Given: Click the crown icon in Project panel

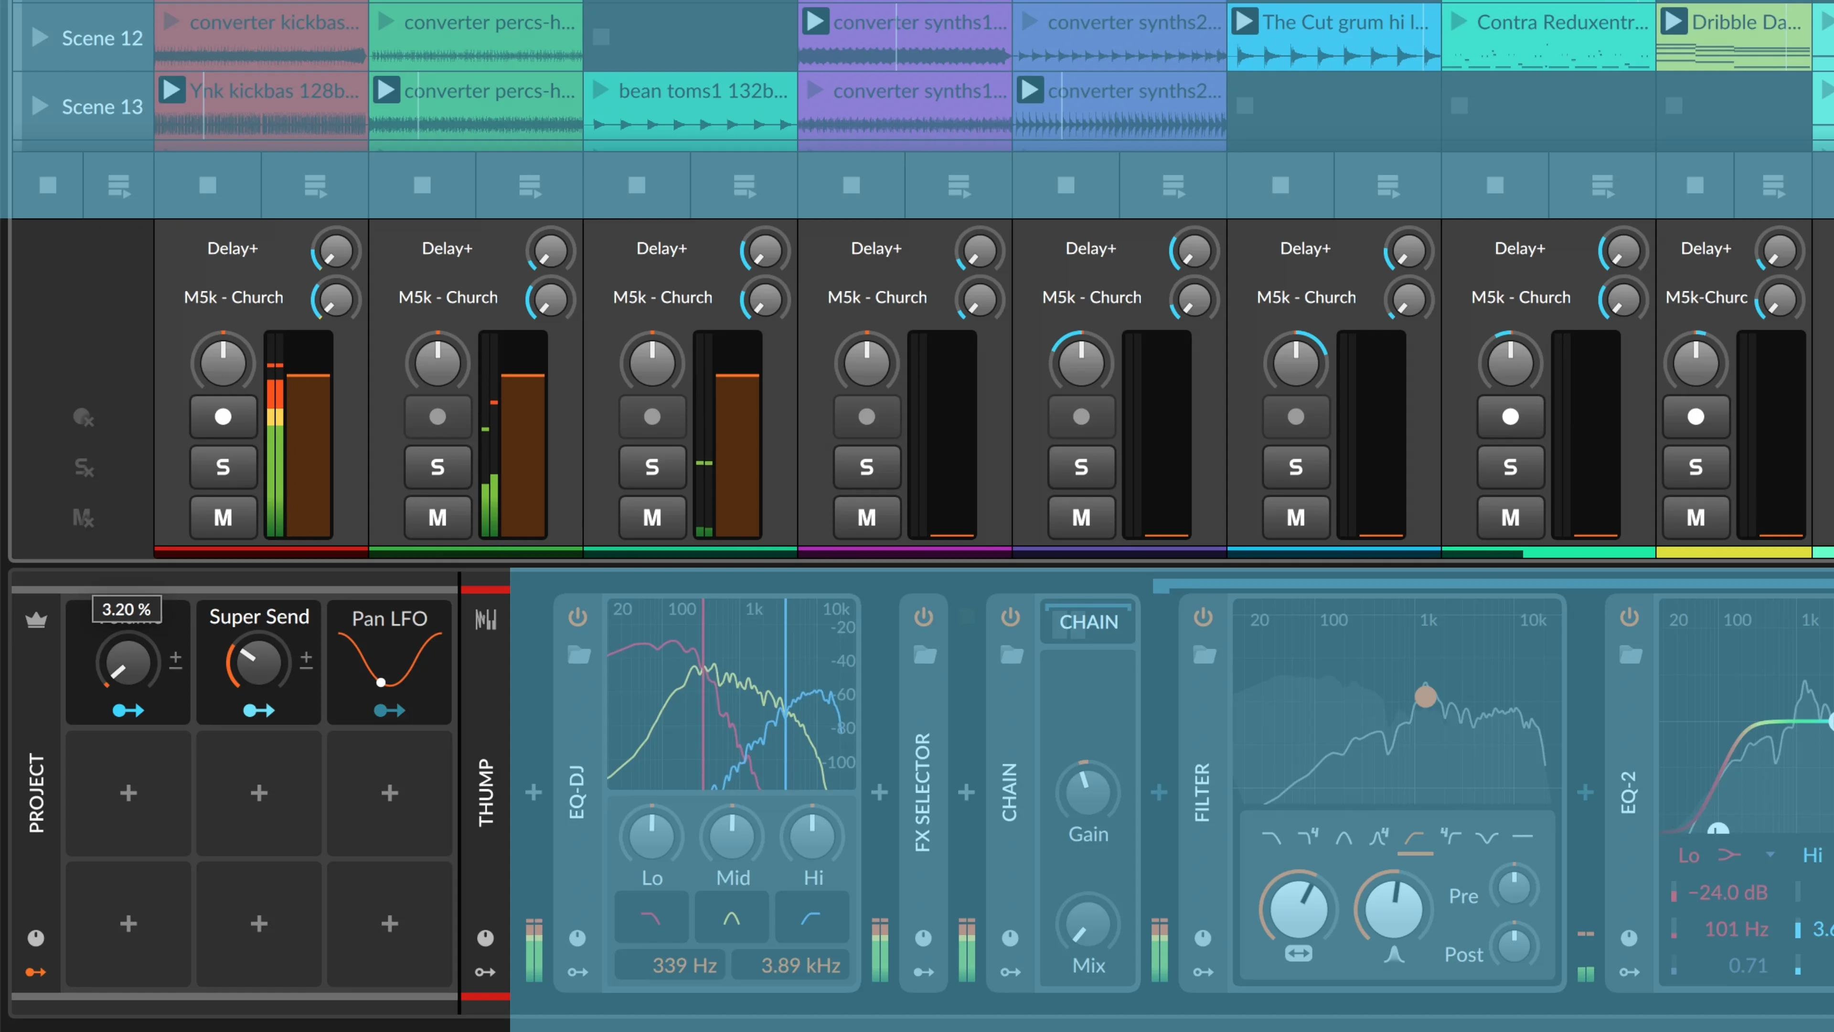Looking at the screenshot, I should (x=36, y=620).
